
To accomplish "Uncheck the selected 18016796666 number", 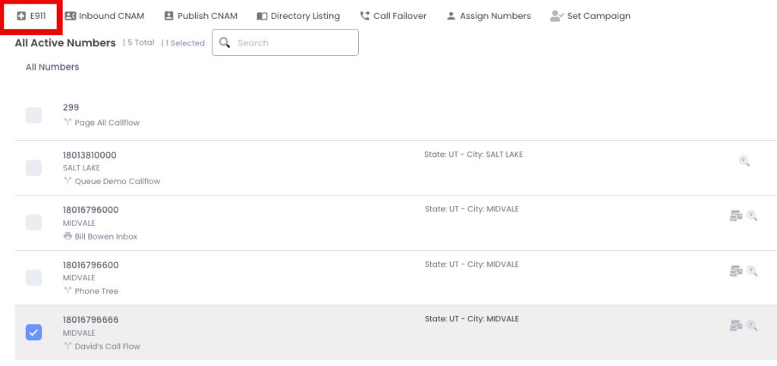I will [33, 333].
